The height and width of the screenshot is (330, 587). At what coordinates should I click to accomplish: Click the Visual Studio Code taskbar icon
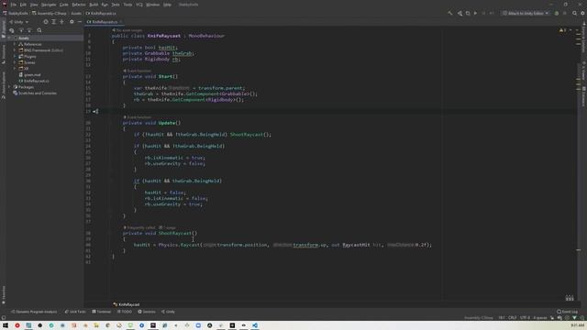point(255,325)
